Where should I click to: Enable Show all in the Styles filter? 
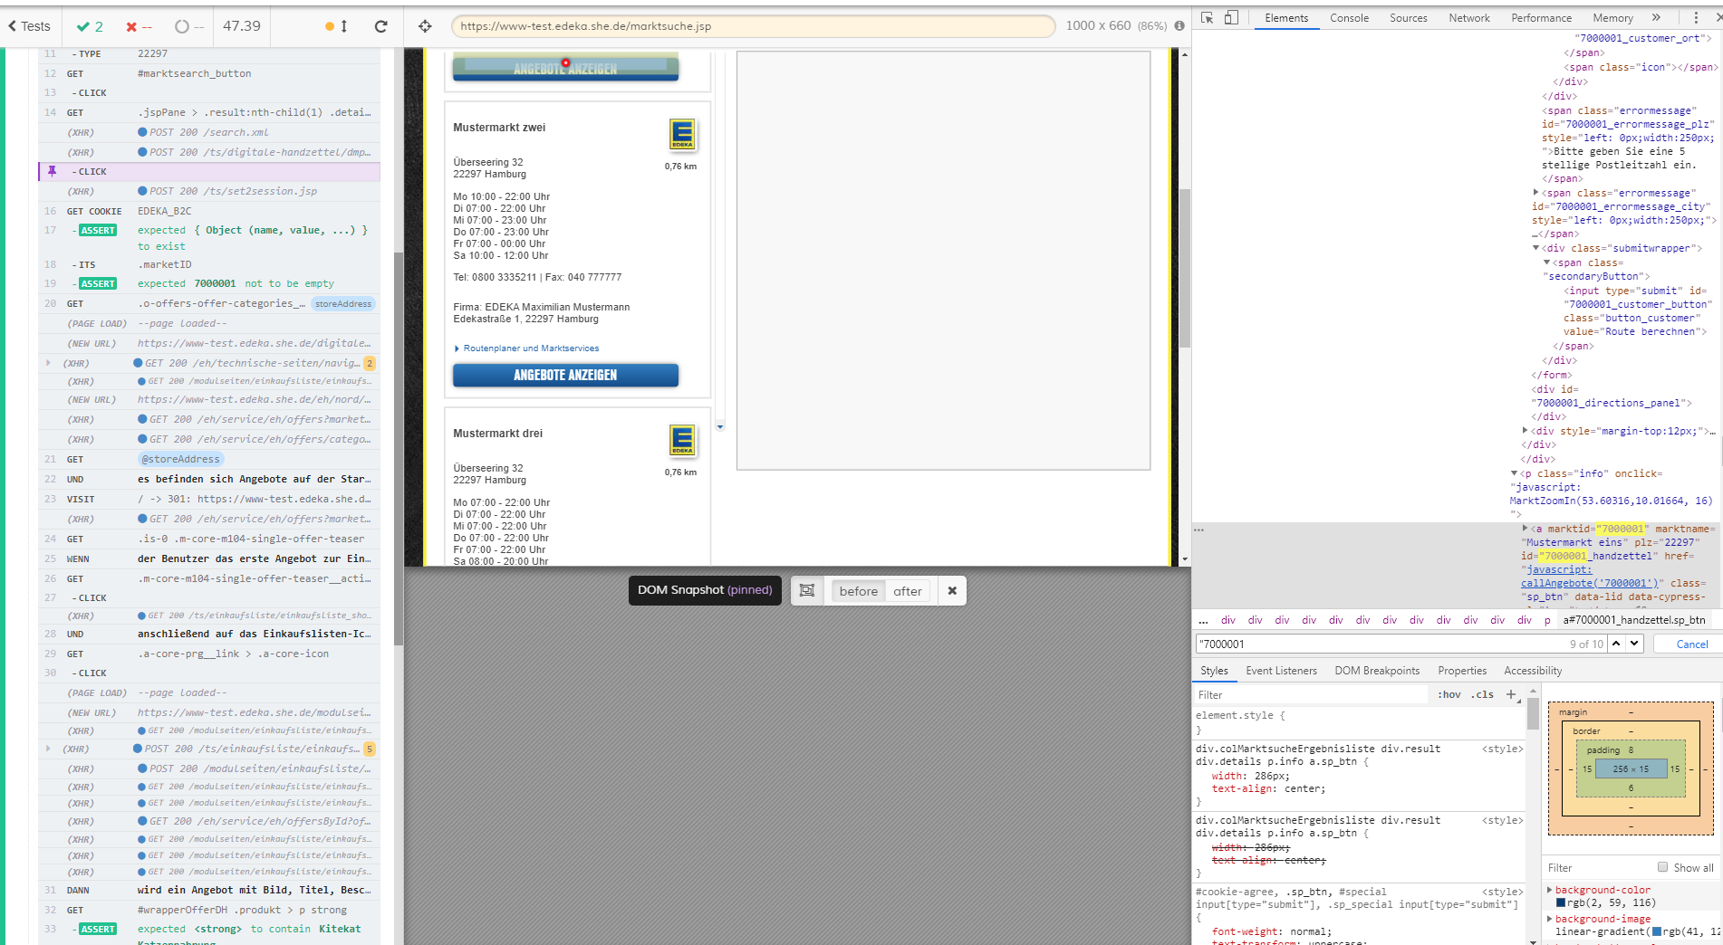[1663, 867]
